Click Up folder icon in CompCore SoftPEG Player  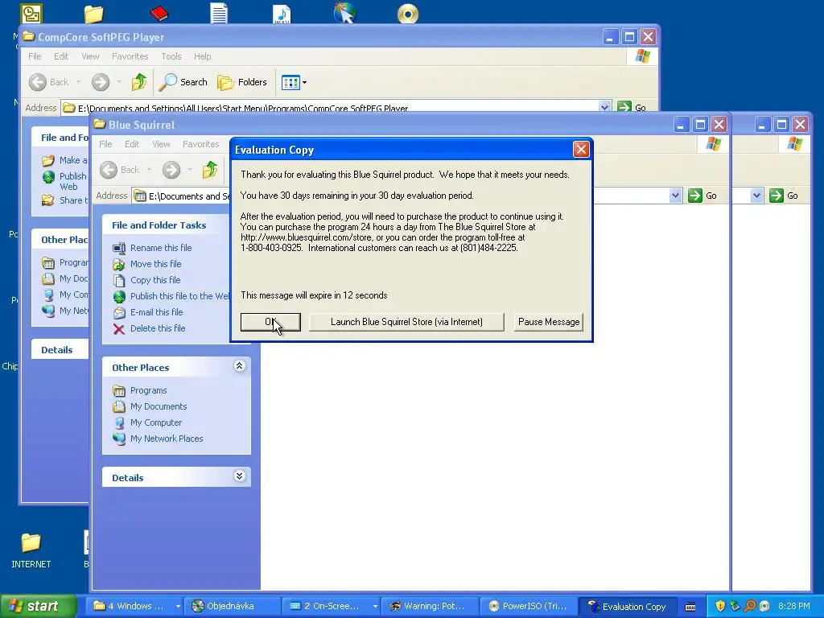[x=138, y=82]
